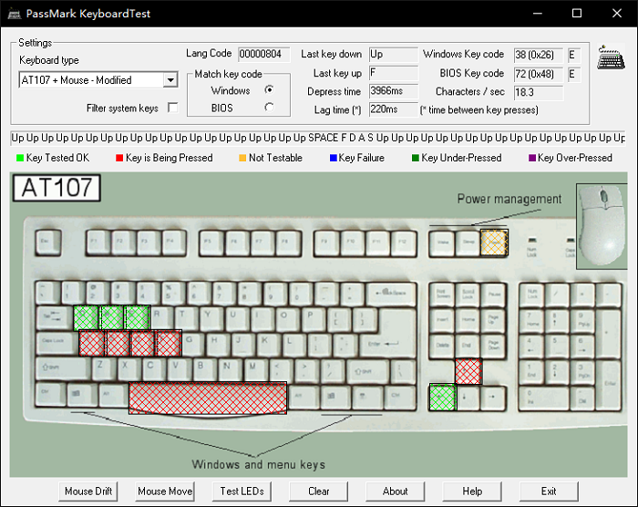Click the BIOS Key code value 72 (0x48)
Image resolution: width=638 pixels, height=507 pixels.
[539, 74]
